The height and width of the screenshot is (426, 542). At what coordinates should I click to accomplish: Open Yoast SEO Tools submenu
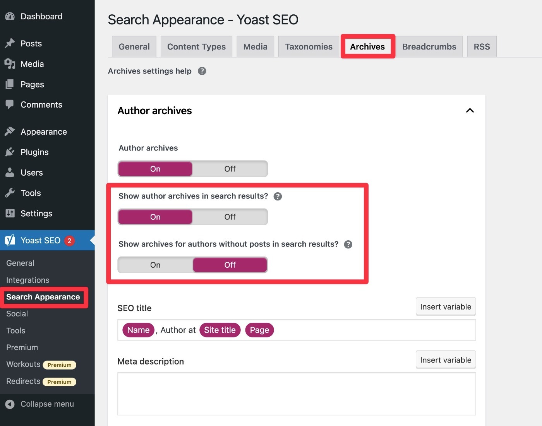click(16, 331)
